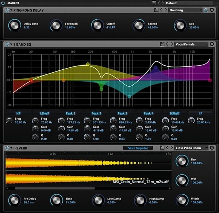Click the Save Impulse button
219x213 pixels.
(x=138, y=148)
